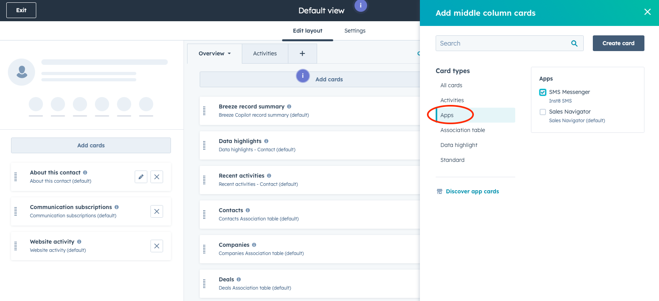Viewport: 659px width, 301px height.
Task: Click the search magnifier icon
Action: [574, 44]
